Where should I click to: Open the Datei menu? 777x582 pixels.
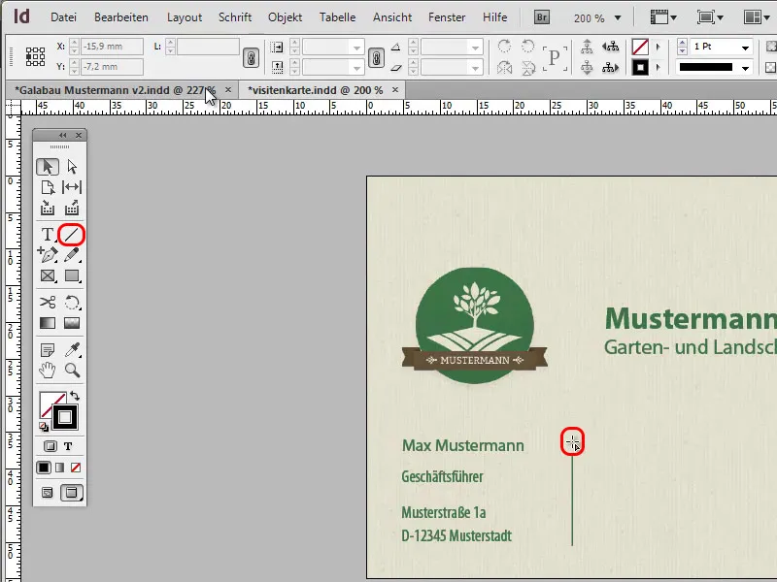(x=63, y=17)
